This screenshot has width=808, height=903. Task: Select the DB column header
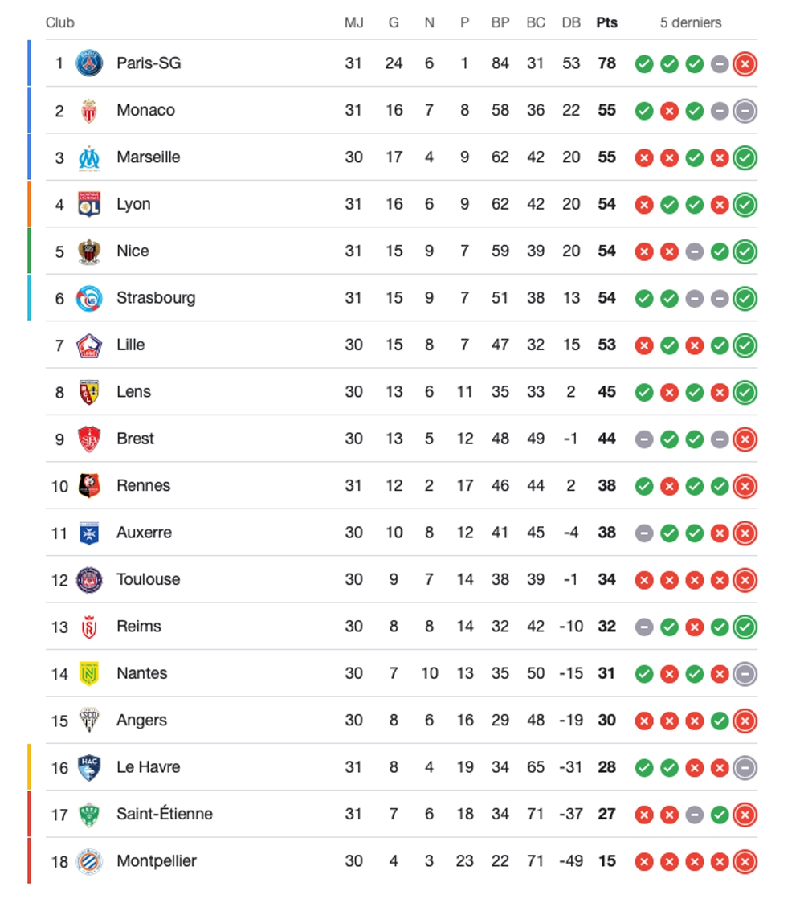pyautogui.click(x=571, y=22)
